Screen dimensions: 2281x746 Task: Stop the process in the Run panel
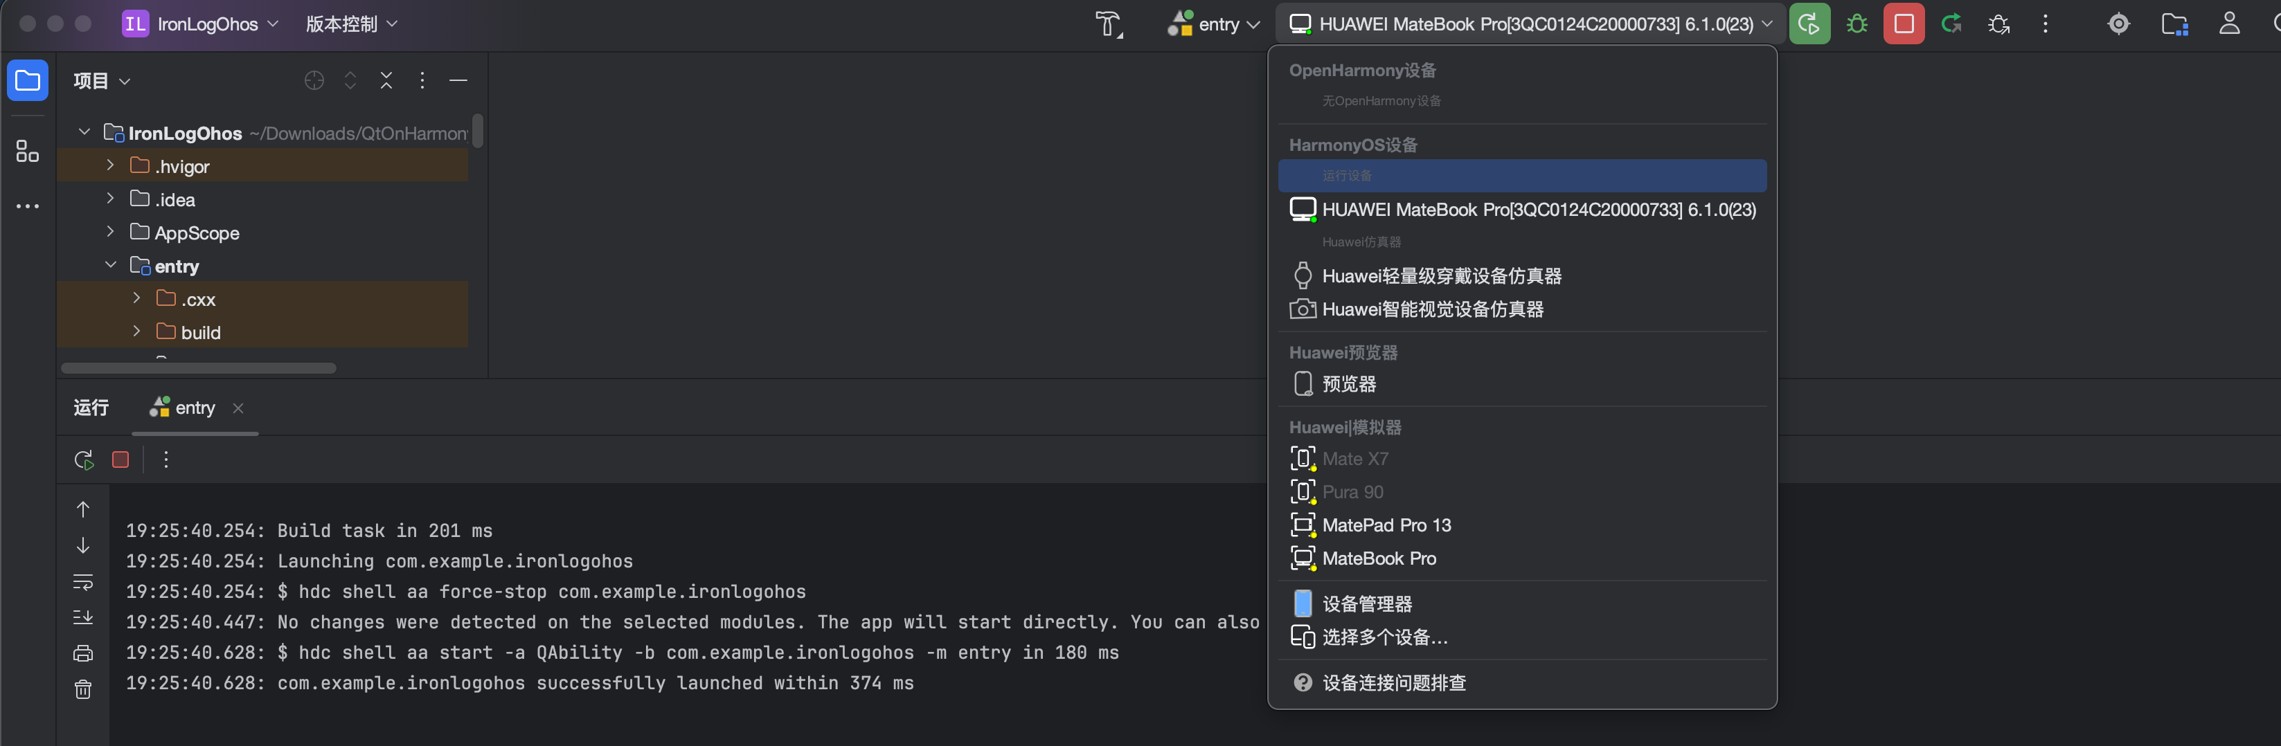(120, 460)
